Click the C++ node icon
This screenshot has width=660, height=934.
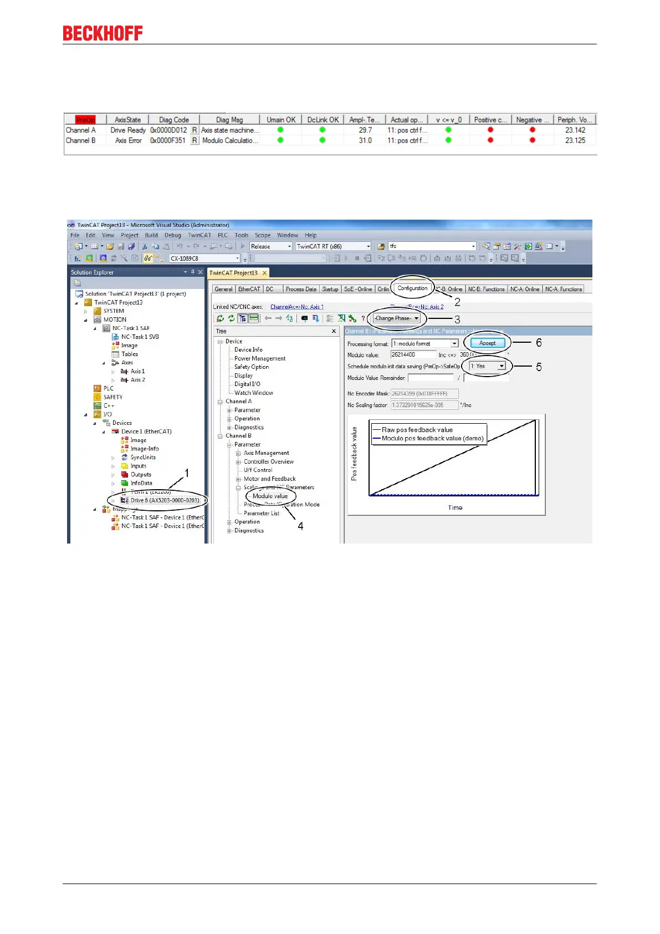click(x=98, y=405)
